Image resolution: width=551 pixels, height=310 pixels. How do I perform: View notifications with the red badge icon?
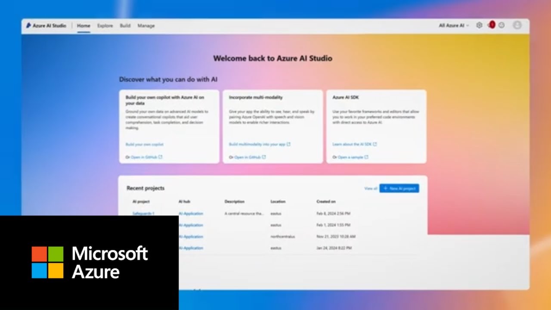coord(491,25)
